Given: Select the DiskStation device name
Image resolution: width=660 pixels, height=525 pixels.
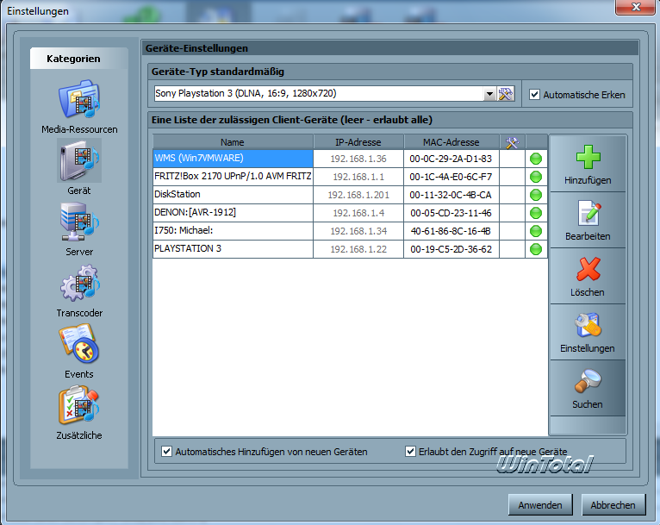Looking at the screenshot, I should tap(177, 194).
